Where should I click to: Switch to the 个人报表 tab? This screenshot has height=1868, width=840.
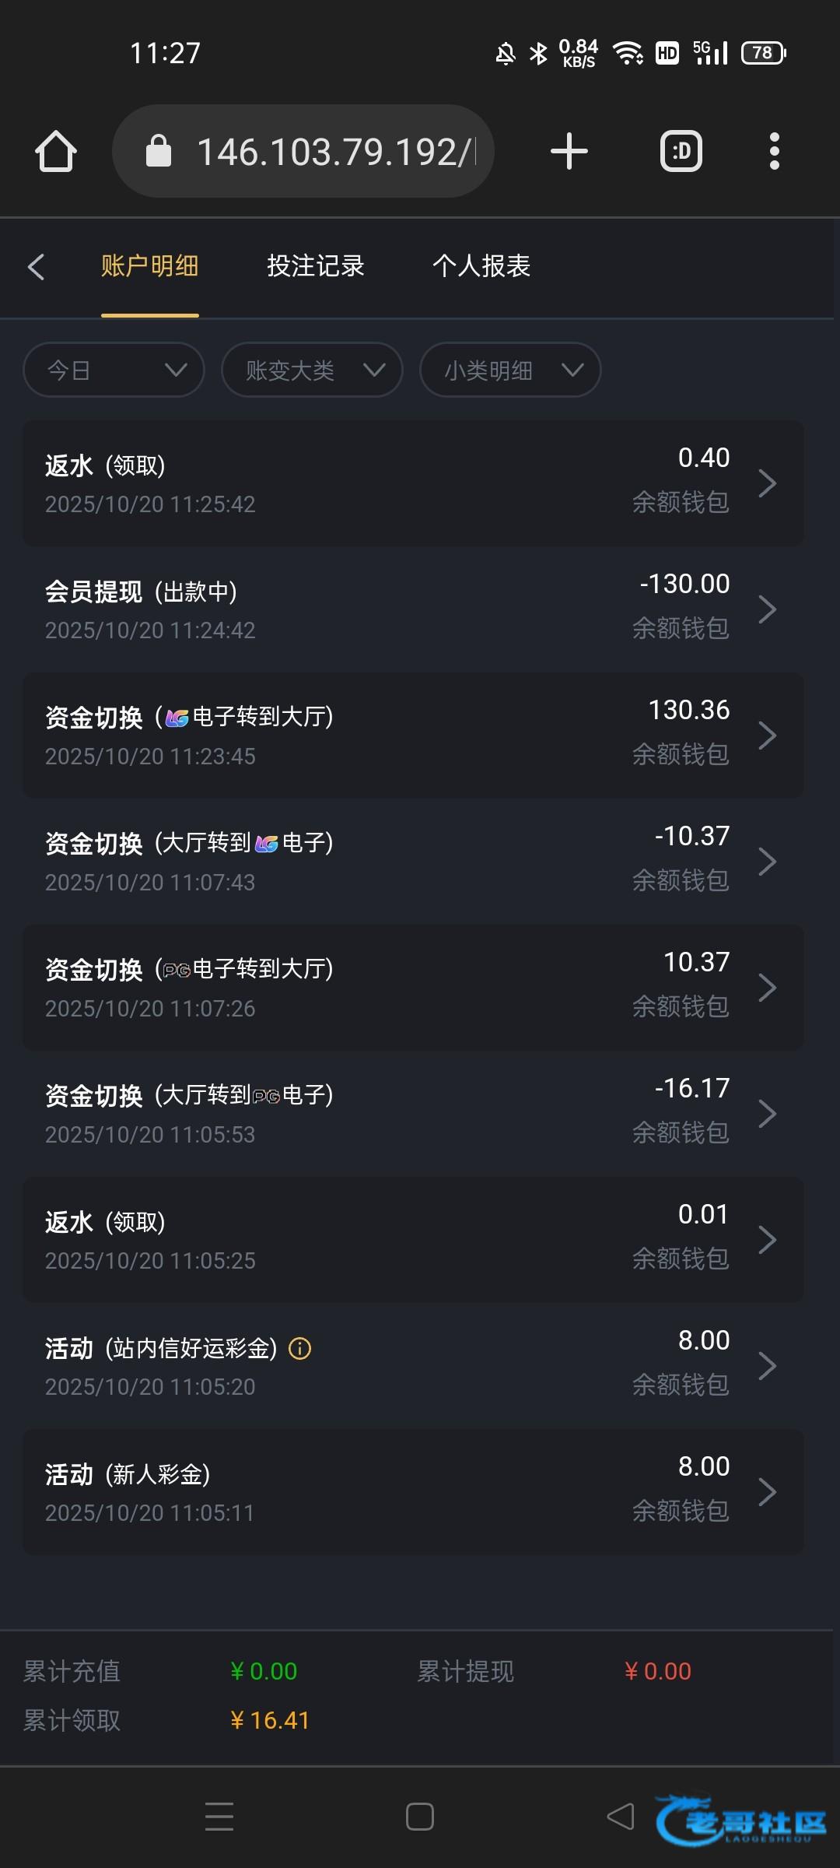[481, 266]
